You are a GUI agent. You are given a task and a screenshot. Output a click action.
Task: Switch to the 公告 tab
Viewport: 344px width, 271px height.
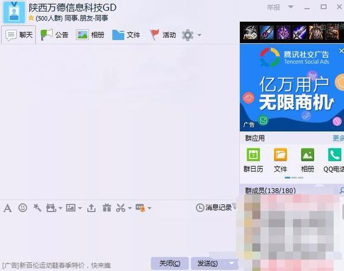tap(54, 35)
